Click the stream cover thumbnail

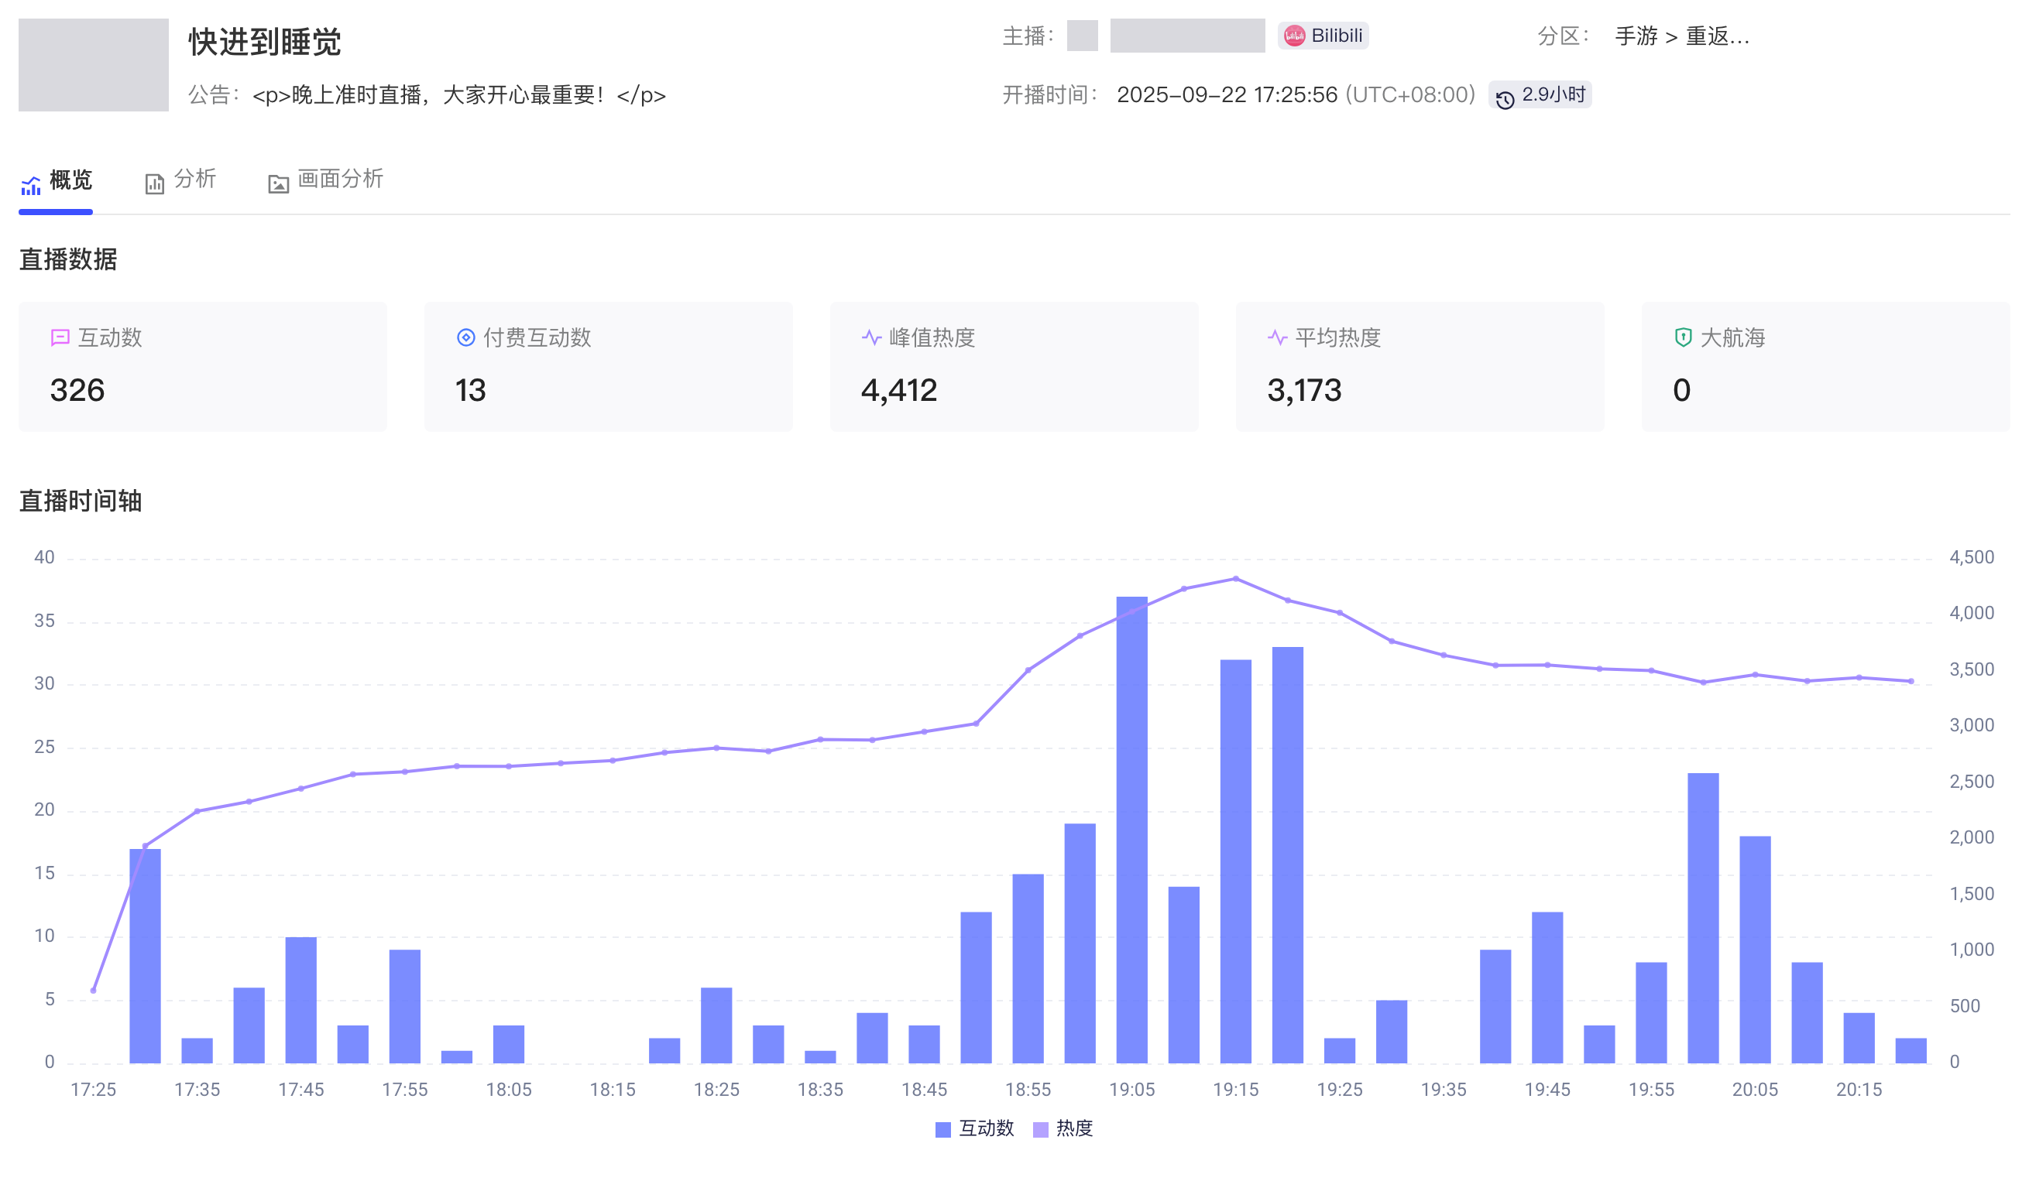pyautogui.click(x=94, y=65)
